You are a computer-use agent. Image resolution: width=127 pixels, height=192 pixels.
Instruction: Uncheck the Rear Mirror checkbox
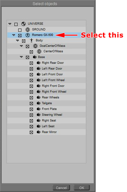click(31, 132)
